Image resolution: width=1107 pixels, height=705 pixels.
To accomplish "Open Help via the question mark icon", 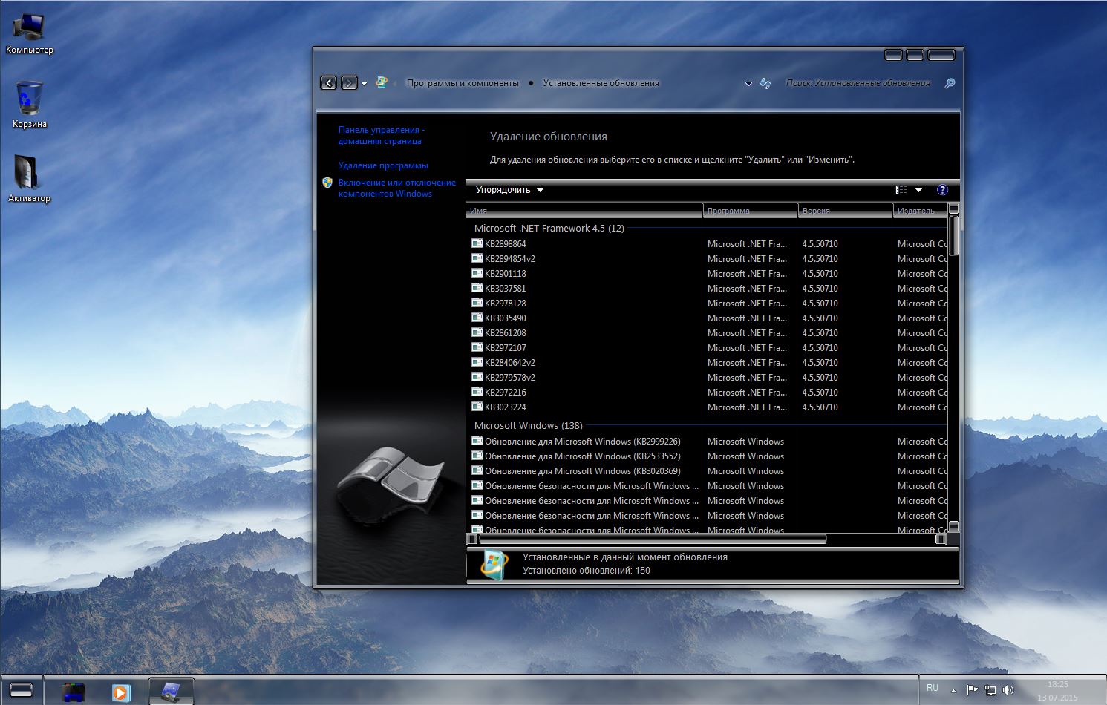I will click(x=943, y=190).
